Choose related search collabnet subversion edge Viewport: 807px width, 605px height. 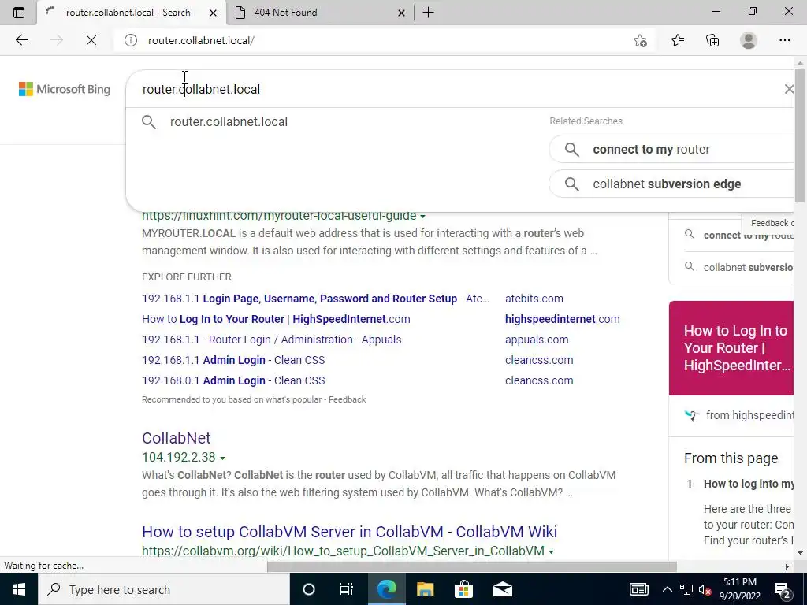click(673, 184)
